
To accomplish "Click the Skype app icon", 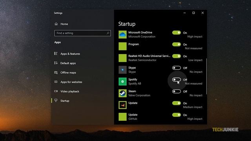I will [x=123, y=70].
